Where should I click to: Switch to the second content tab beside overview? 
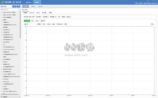coord(32,13)
